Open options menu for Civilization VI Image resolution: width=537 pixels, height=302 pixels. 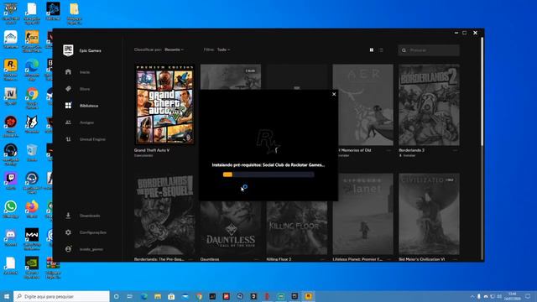click(455, 259)
